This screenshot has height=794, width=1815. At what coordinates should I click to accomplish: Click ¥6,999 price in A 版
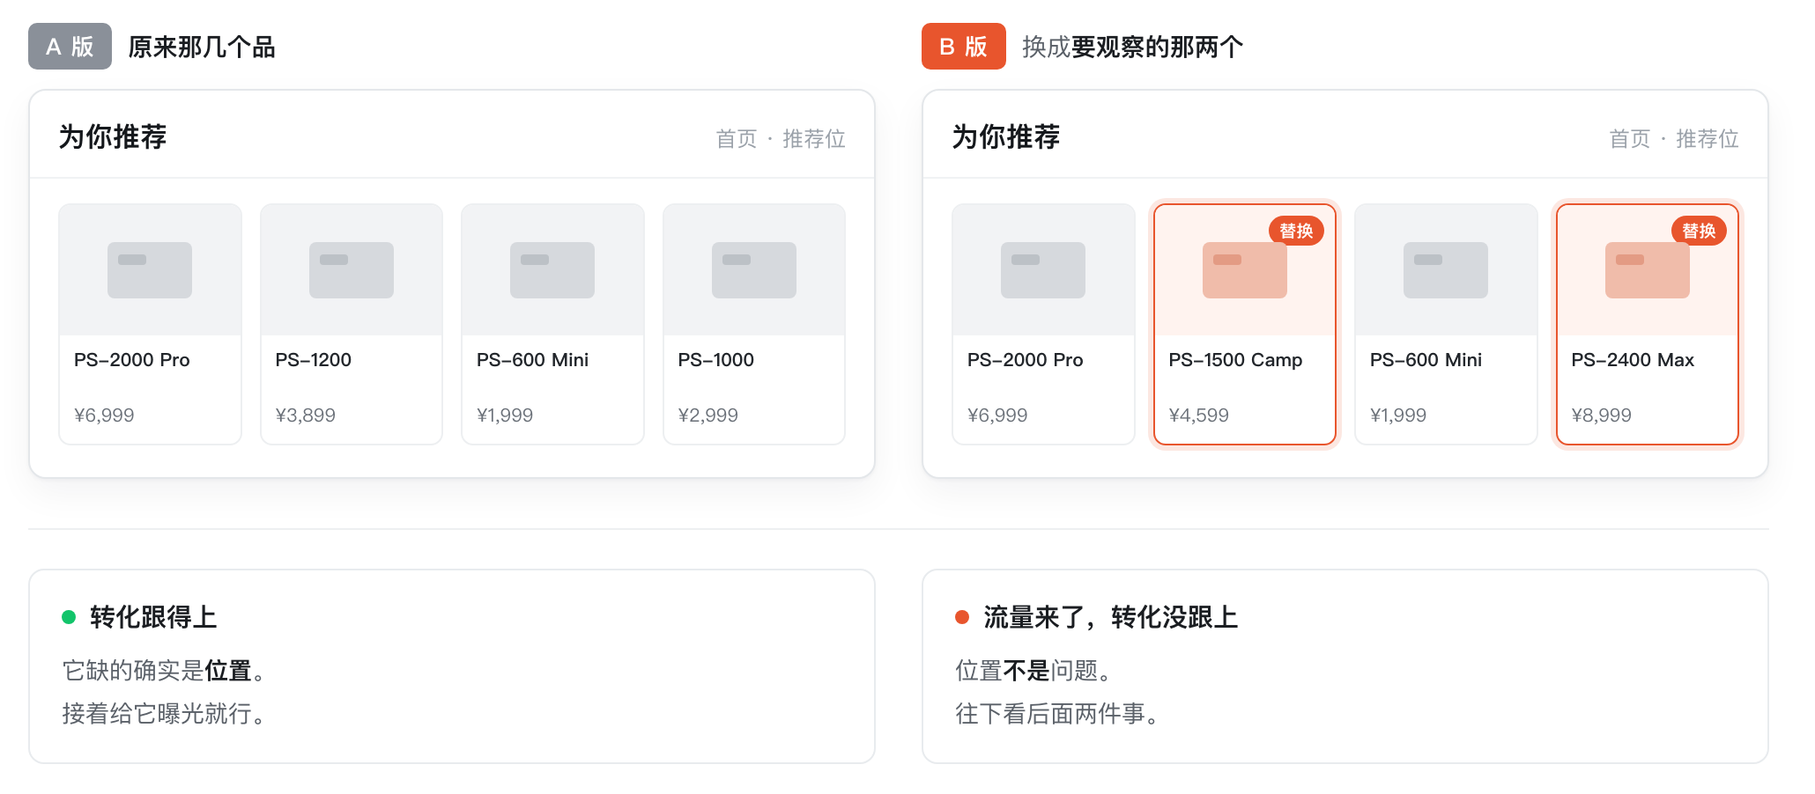point(104,415)
